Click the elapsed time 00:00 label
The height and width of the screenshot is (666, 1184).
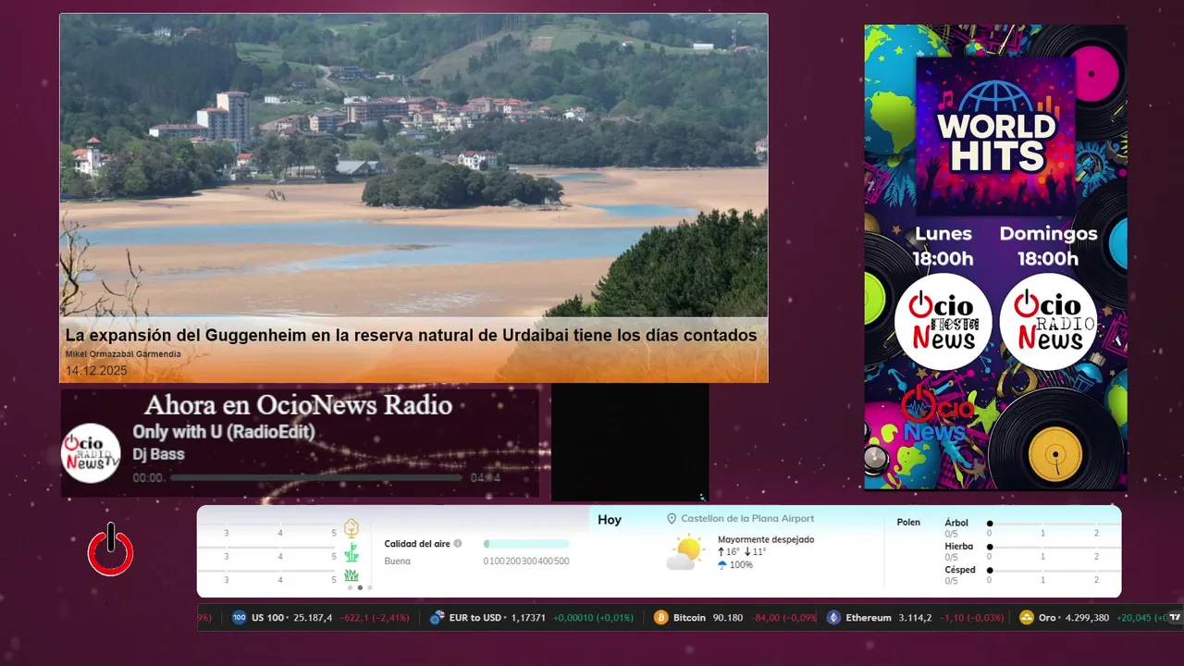coord(148,478)
